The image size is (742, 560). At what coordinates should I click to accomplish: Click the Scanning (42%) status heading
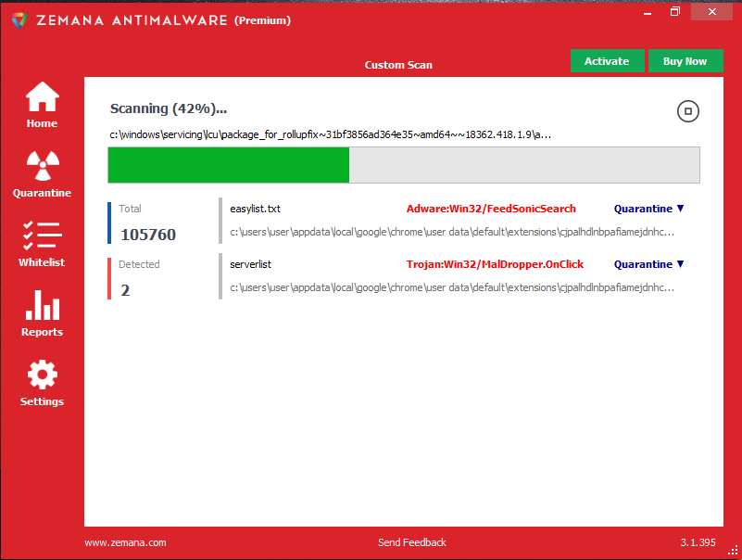pos(169,108)
